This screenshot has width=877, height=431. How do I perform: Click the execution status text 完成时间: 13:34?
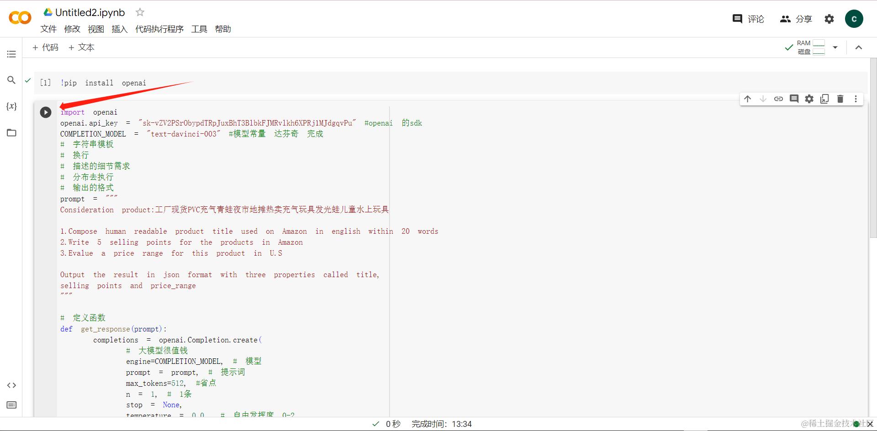[x=441, y=424]
